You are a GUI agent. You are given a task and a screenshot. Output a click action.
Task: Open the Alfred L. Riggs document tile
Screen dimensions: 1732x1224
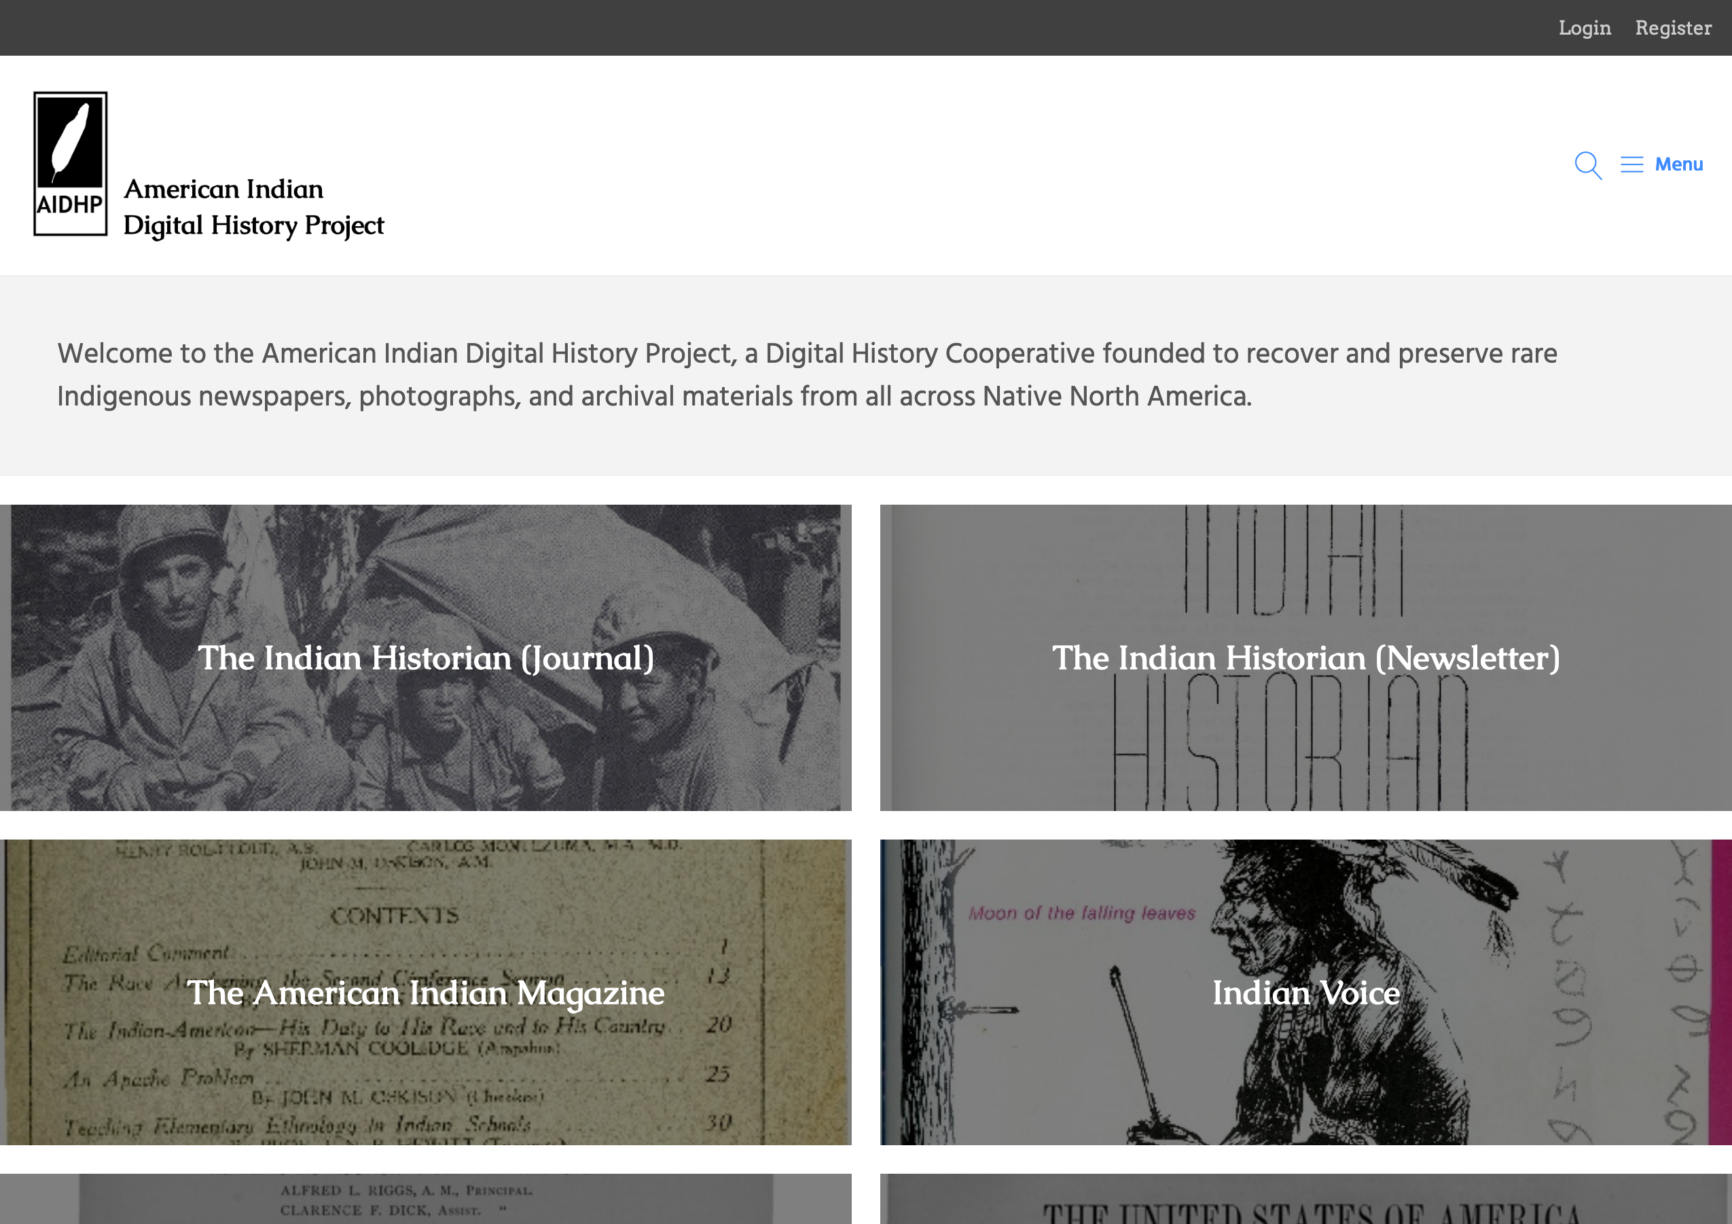(x=425, y=1198)
